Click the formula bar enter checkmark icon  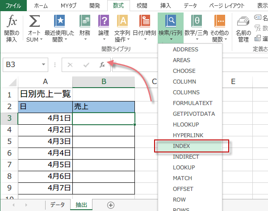pyautogui.click(x=86, y=65)
